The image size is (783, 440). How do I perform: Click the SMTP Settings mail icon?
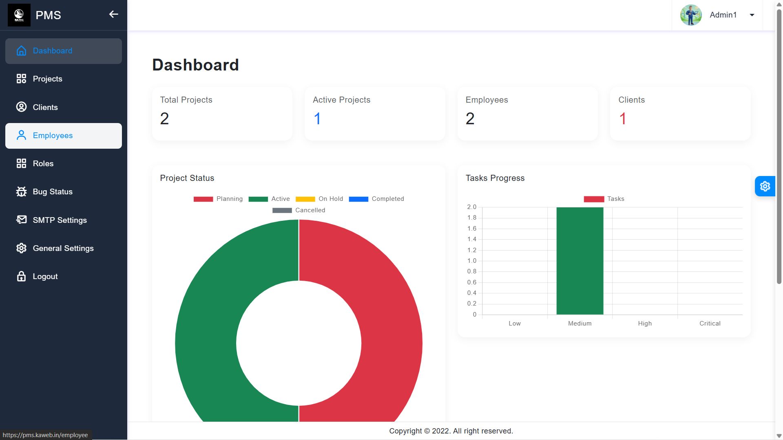point(21,220)
